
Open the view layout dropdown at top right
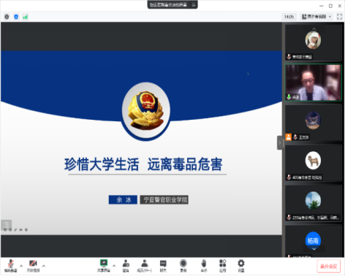[316, 17]
